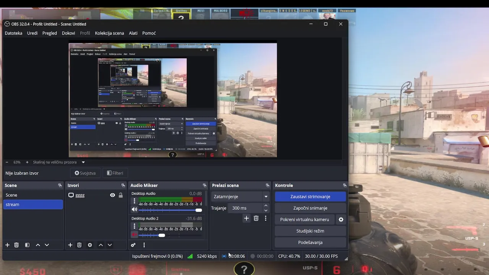Open the Dokovi menu
The width and height of the screenshot is (489, 275).
click(68, 33)
